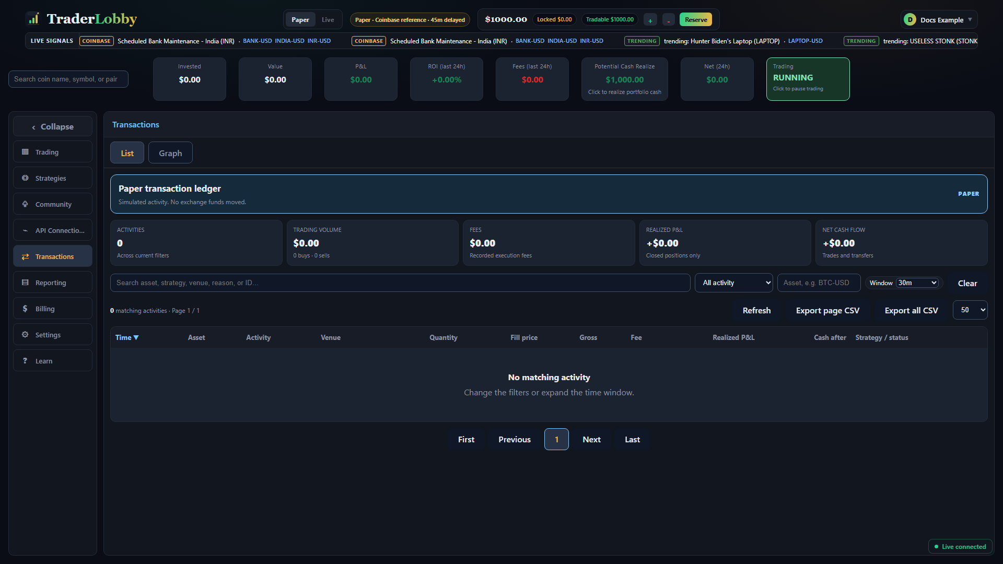Viewport: 1003px width, 564px height.
Task: Open the All activity filter dropdown
Action: pos(733,283)
